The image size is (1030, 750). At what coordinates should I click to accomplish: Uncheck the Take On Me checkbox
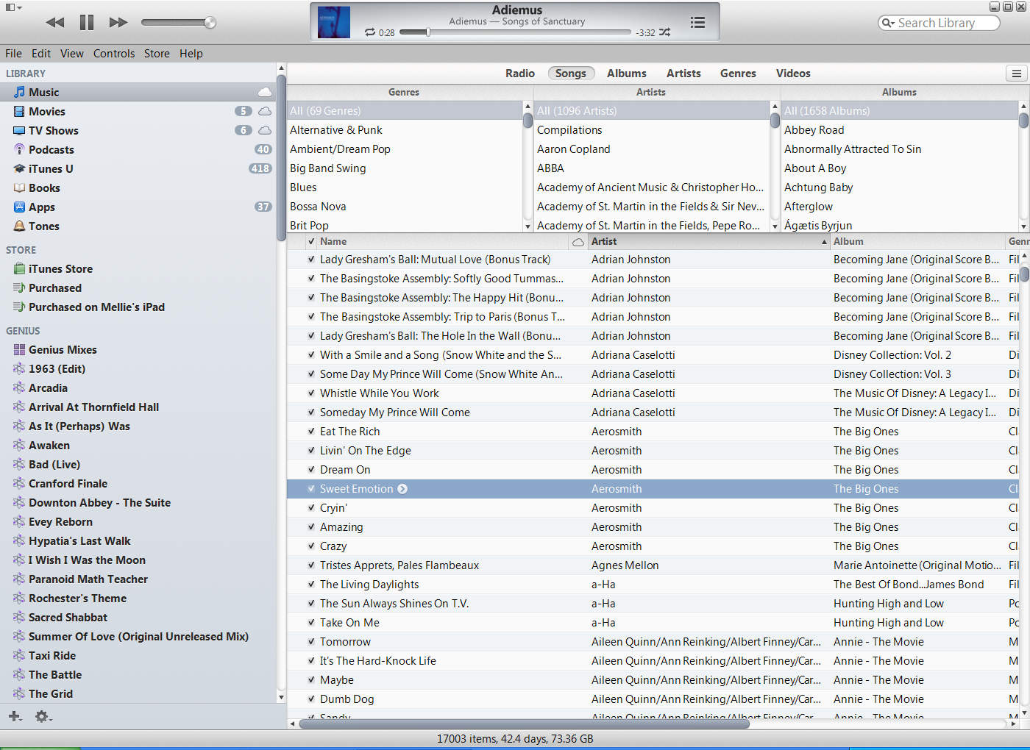pyautogui.click(x=311, y=622)
